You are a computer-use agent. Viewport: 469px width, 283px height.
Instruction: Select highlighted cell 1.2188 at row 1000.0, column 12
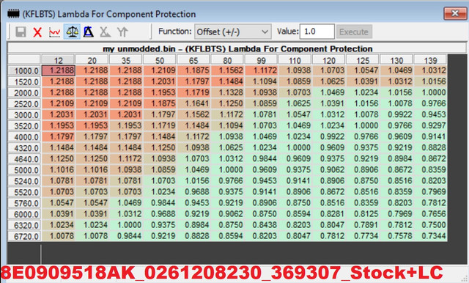59,70
